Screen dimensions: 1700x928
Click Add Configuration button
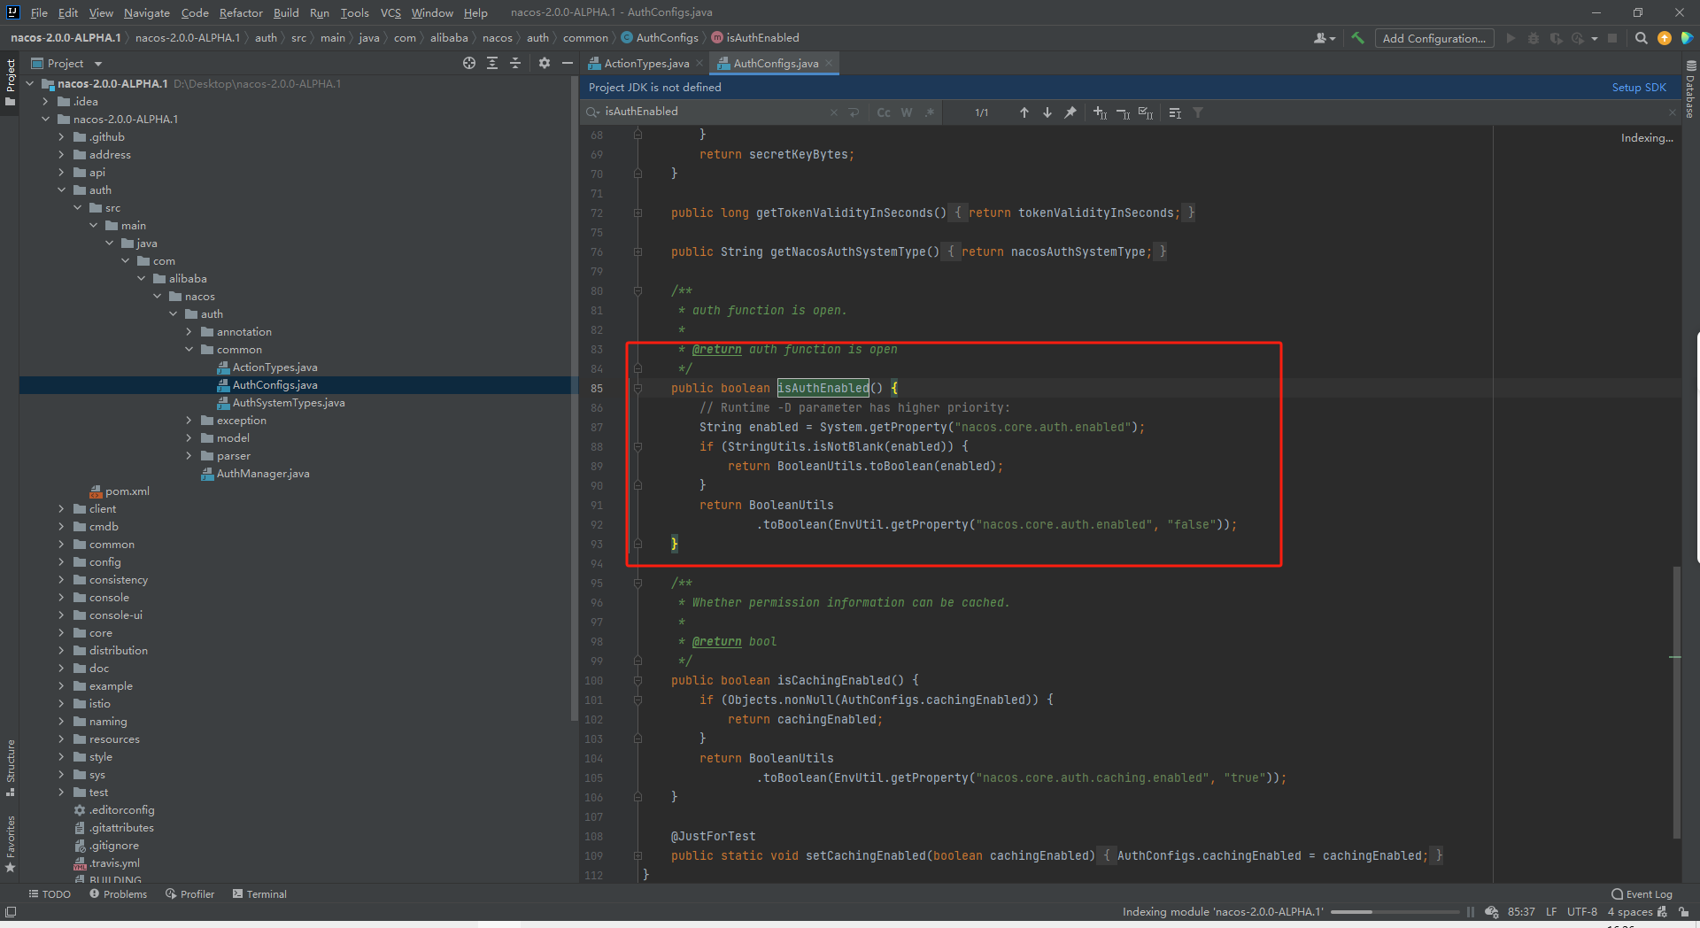click(x=1433, y=38)
